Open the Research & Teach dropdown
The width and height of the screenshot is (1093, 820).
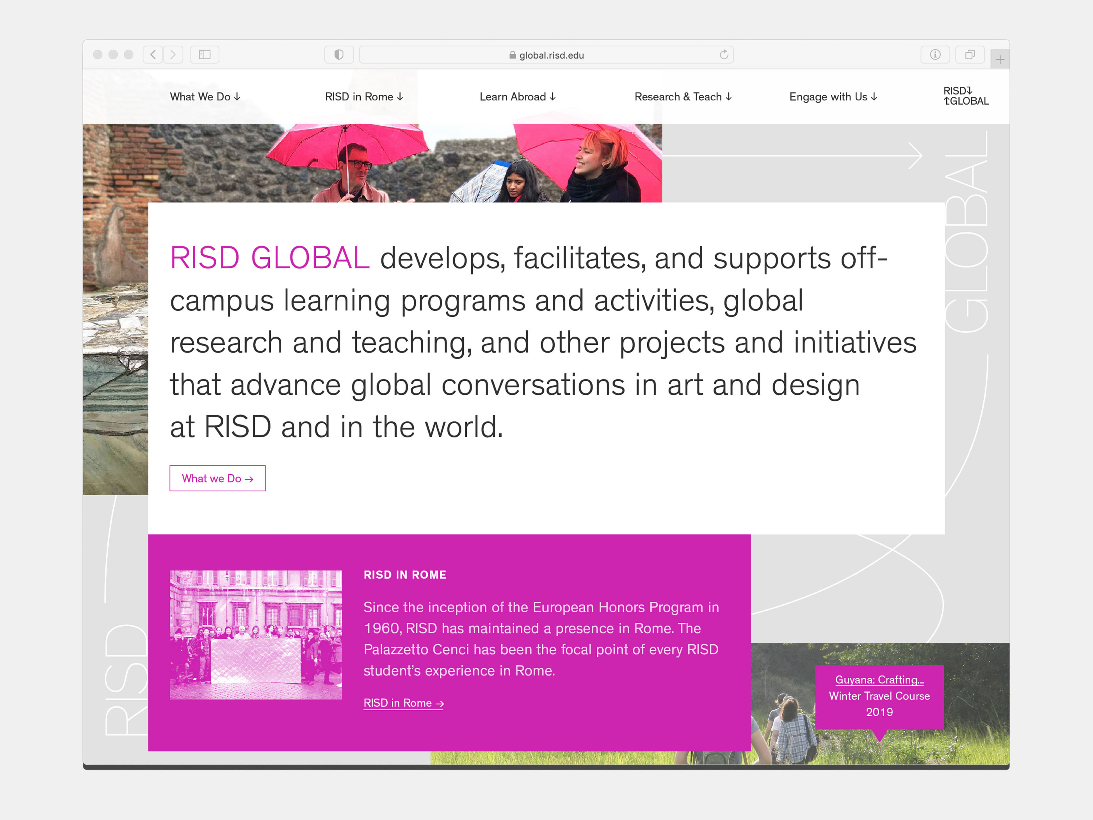pyautogui.click(x=683, y=97)
